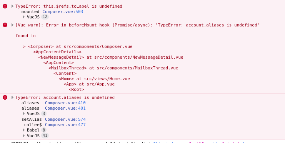Click error icon beside account.aliases TypeError

[x=5, y=97]
